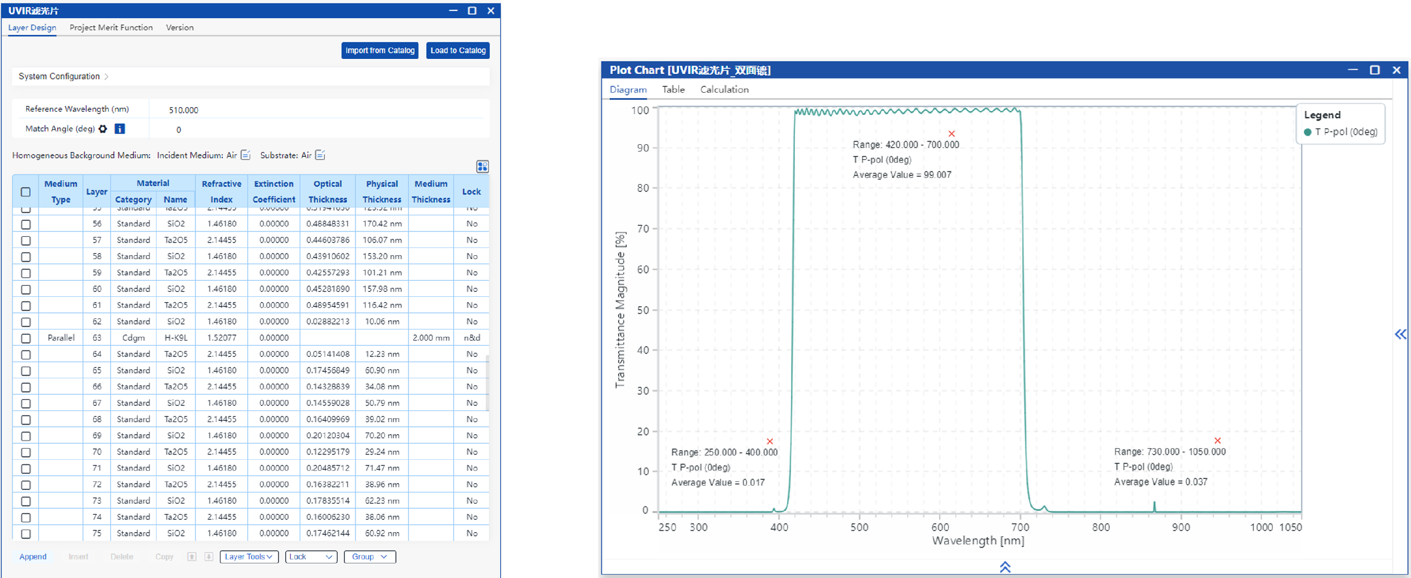Screen dimensions: 1411x578
Task: Switch to Project Merit Function tab
Action: (x=111, y=28)
